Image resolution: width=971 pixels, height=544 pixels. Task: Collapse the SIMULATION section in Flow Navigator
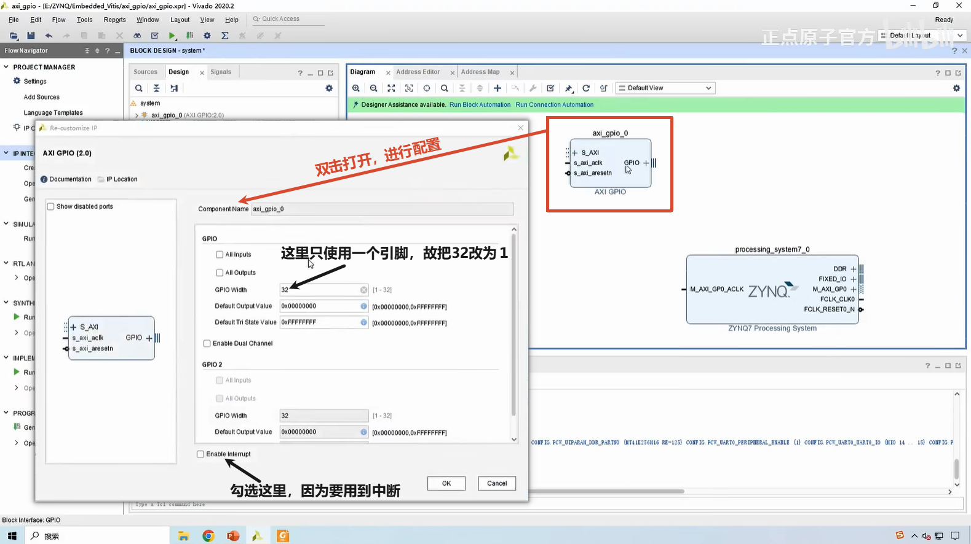6,224
